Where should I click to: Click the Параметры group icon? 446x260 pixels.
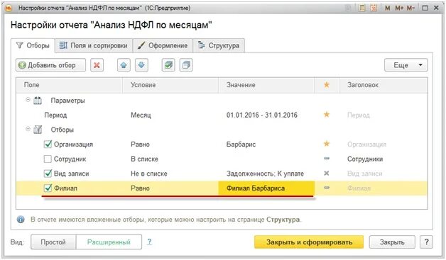[x=38, y=101]
